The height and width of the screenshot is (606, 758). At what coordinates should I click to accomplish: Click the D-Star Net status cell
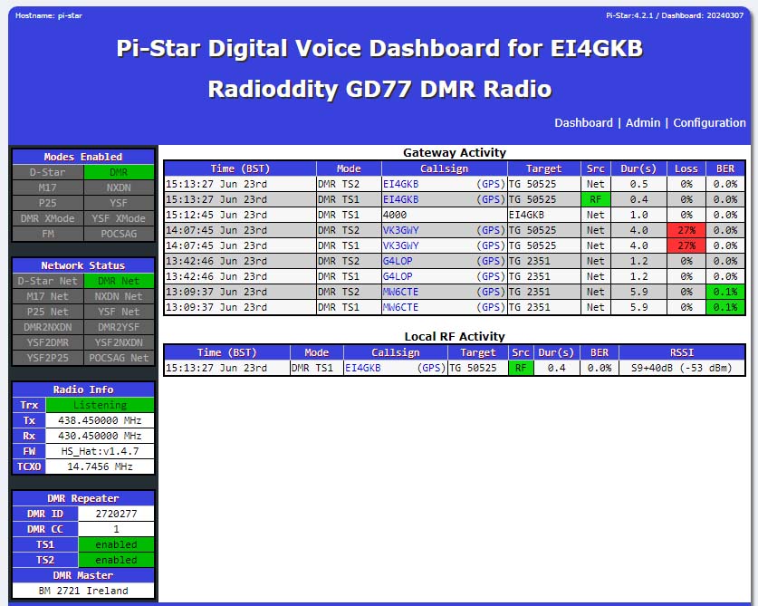tap(48, 281)
